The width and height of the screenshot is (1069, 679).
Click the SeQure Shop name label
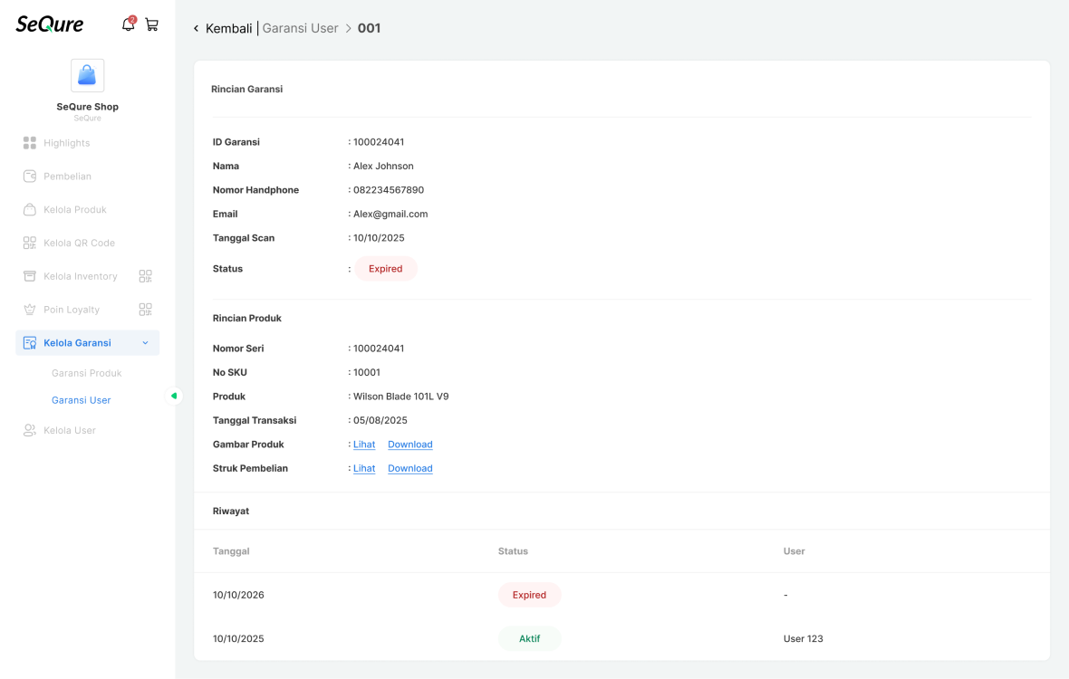pyautogui.click(x=87, y=107)
